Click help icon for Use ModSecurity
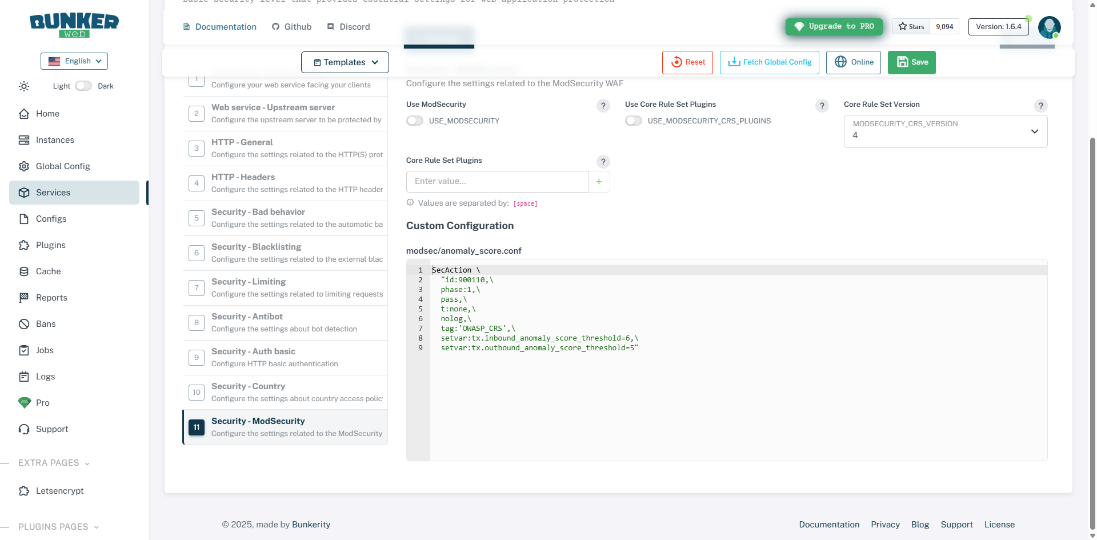 pos(603,106)
